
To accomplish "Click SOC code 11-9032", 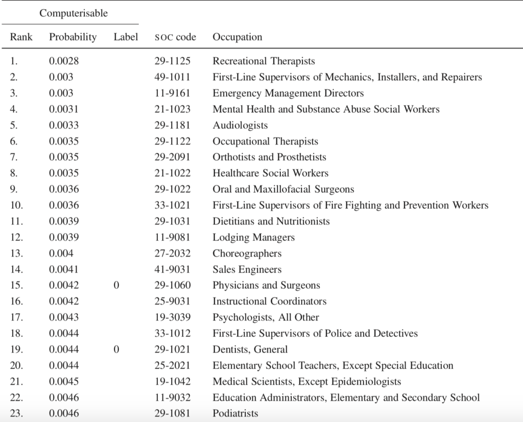I will 172,397.
